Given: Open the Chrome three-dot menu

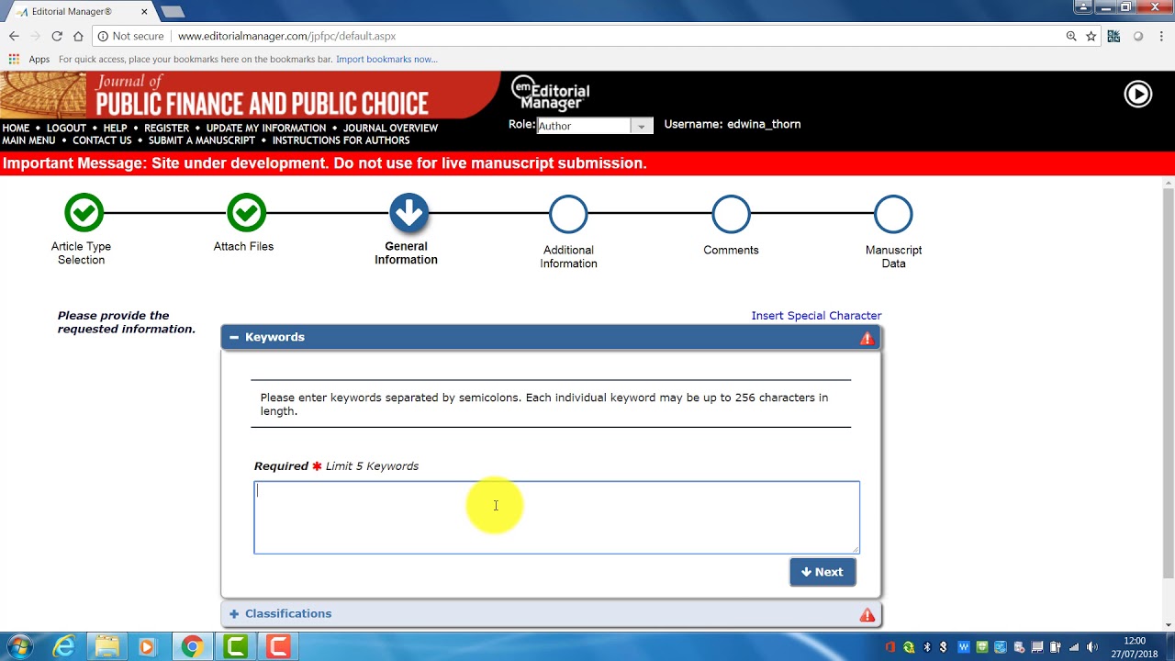Looking at the screenshot, I should [1161, 36].
